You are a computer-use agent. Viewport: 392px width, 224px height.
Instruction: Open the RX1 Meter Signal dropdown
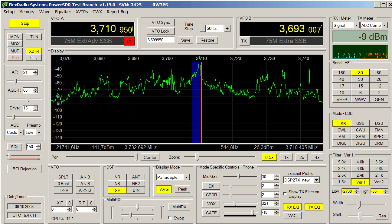pyautogui.click(x=356, y=26)
